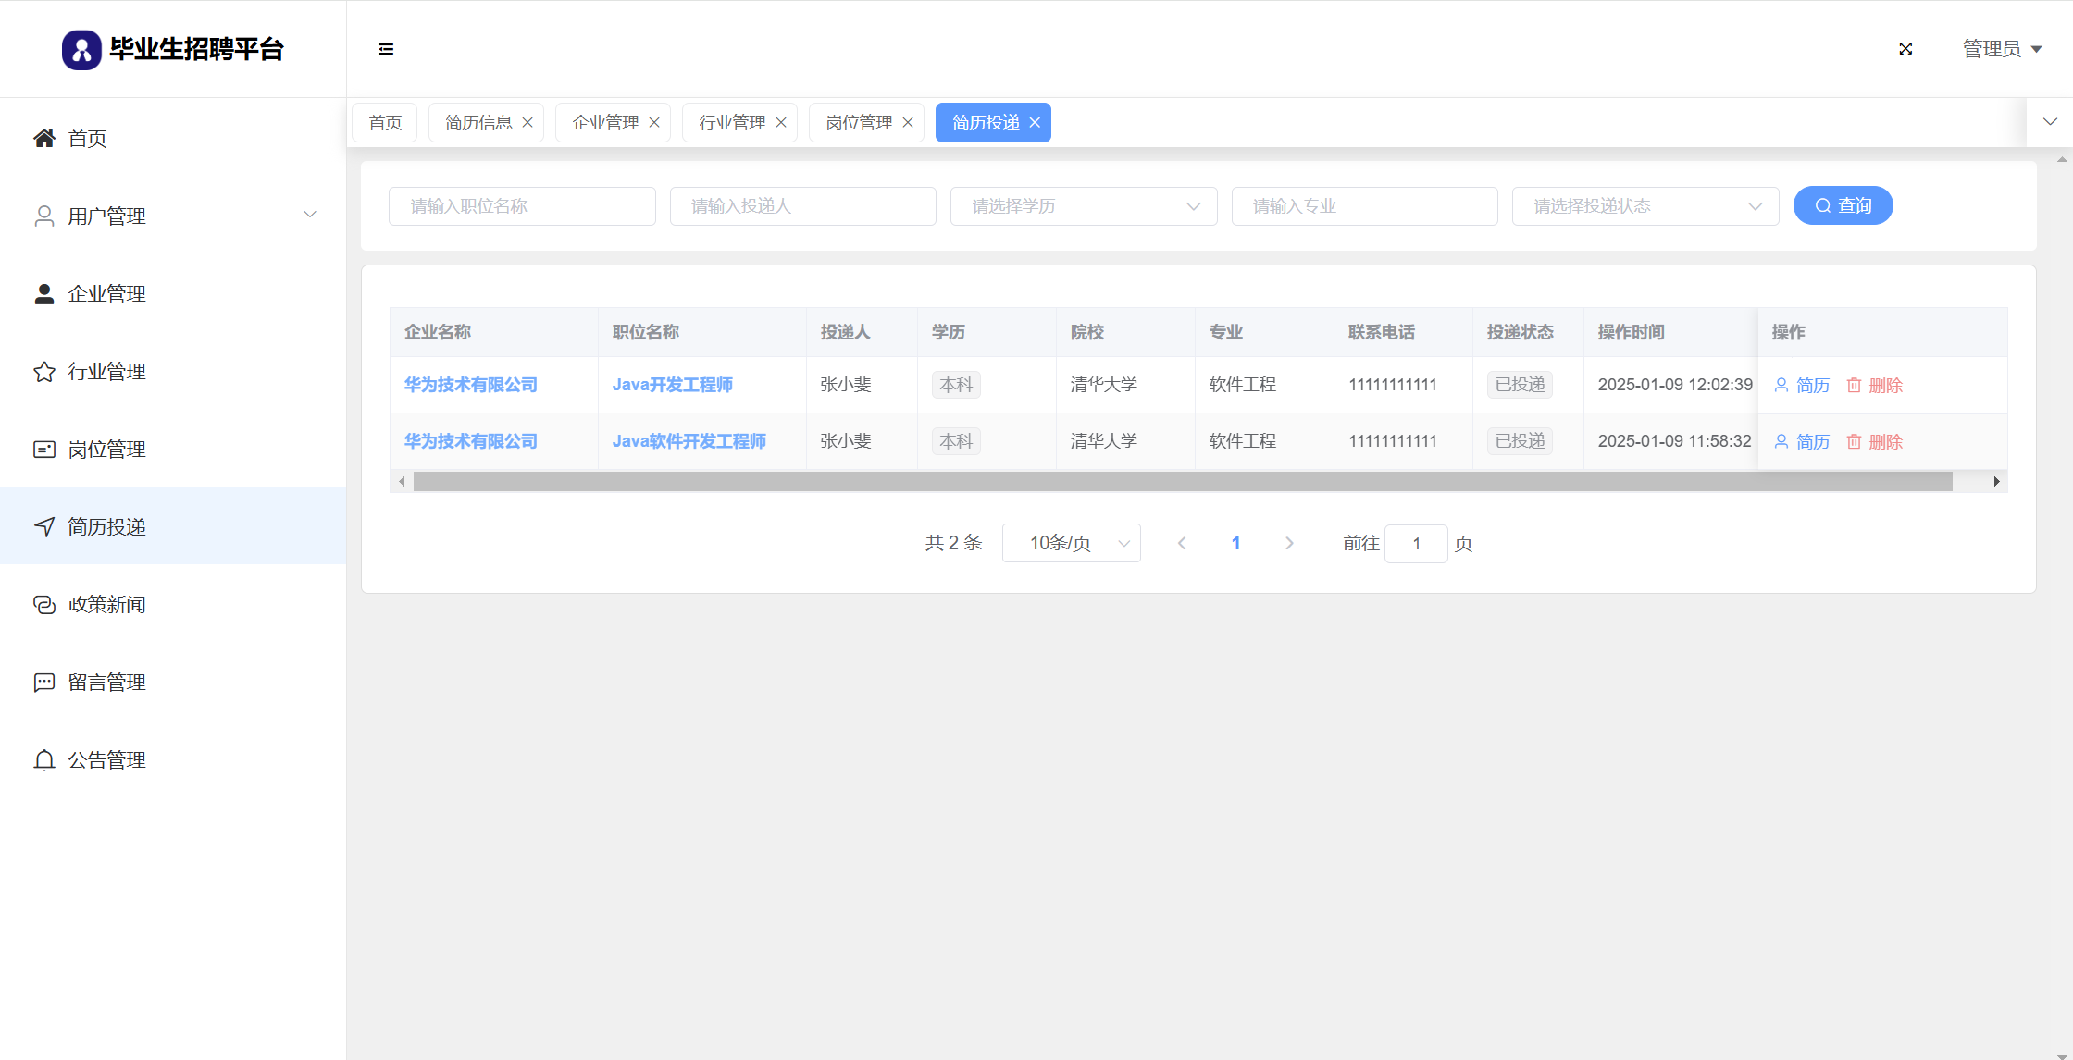Switch to the 企业管理 tab
Screen dimensions: 2073x1060
605,123
